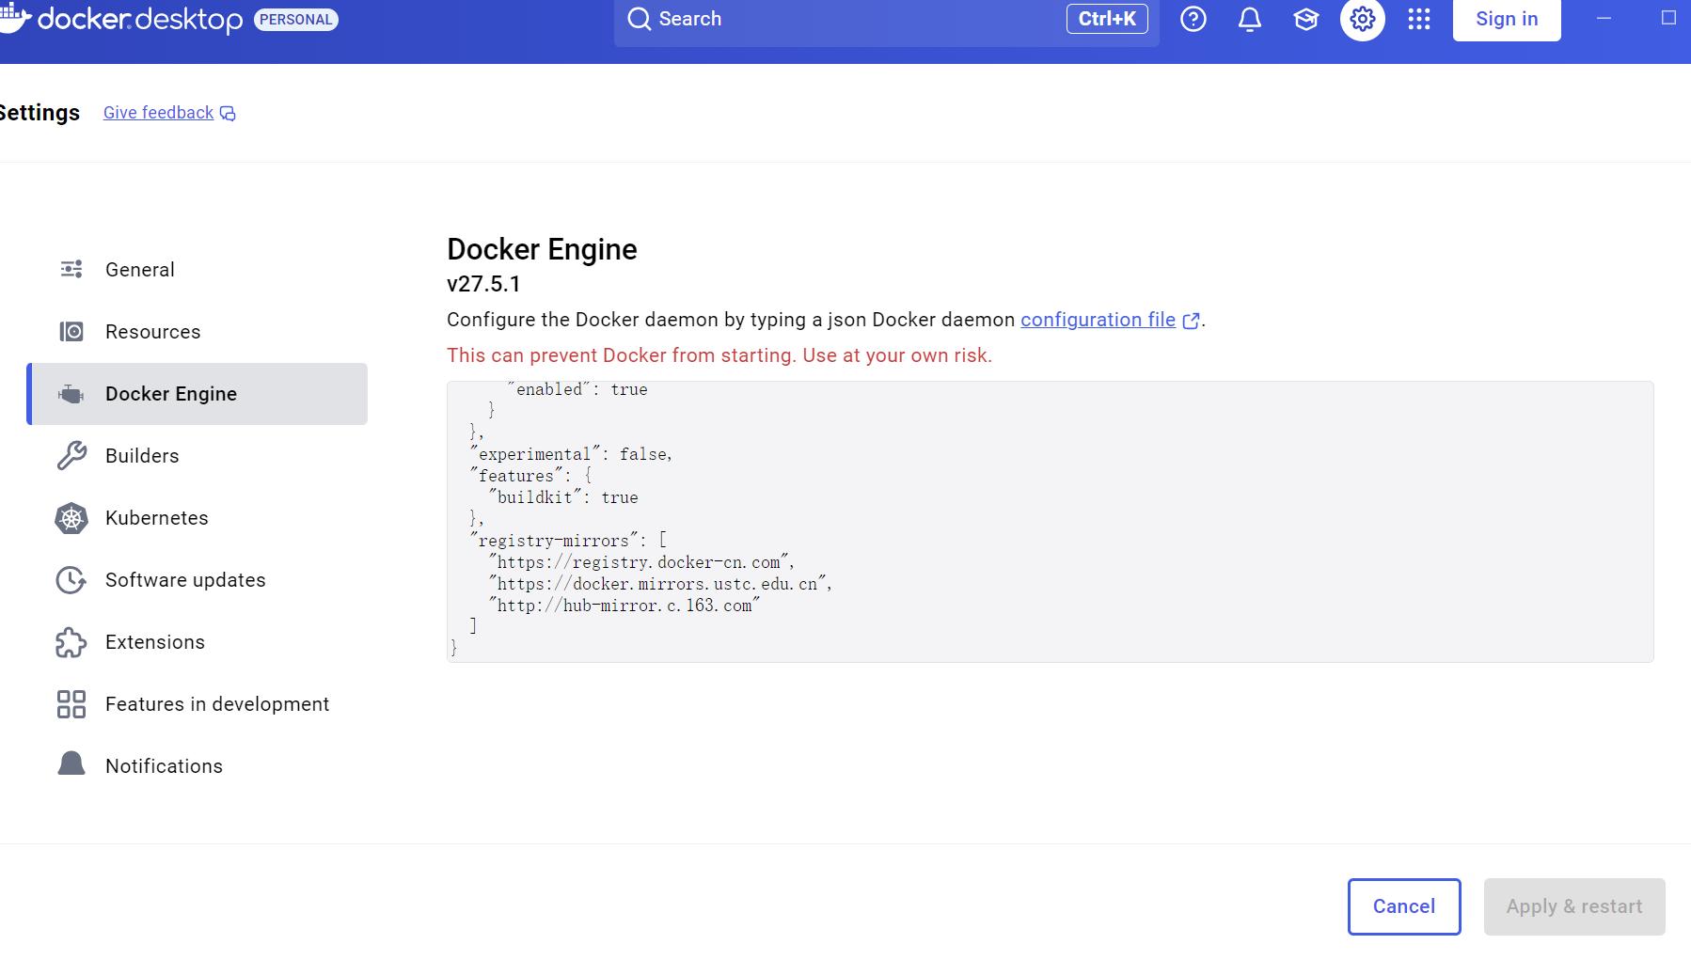The height and width of the screenshot is (960, 1691).
Task: Click the Notifications bell icon in sidebar
Action: pos(71,763)
